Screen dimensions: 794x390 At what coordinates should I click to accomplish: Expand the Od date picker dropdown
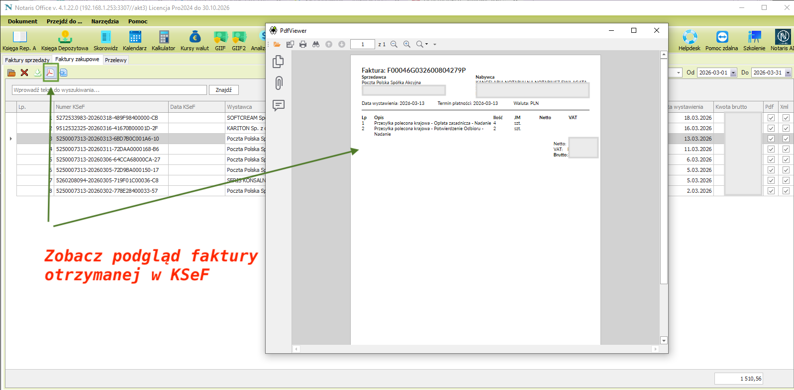[733, 73]
